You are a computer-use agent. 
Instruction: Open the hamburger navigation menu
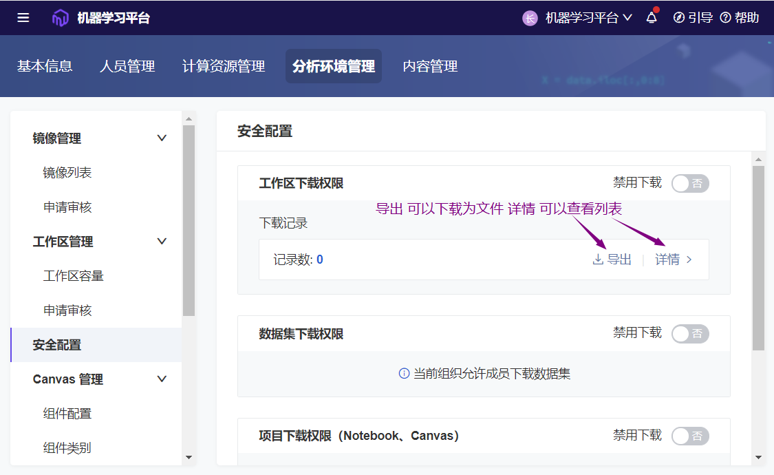tap(23, 18)
